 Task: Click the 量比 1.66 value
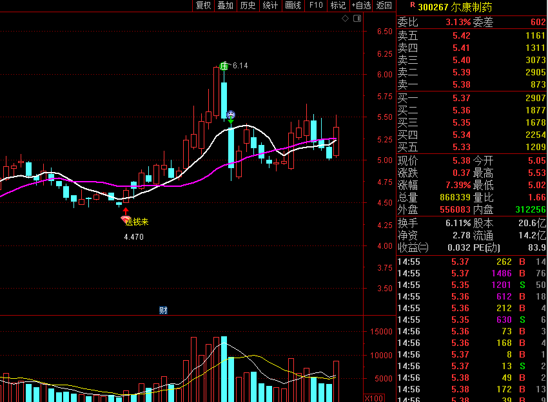(x=537, y=197)
